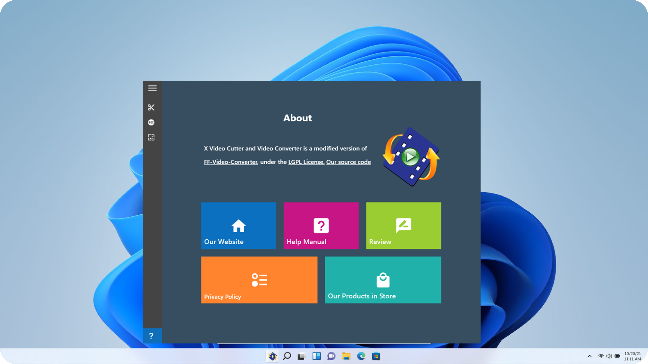Open Microsoft Store from taskbar
Viewport: 648px width, 364px height.
376,356
